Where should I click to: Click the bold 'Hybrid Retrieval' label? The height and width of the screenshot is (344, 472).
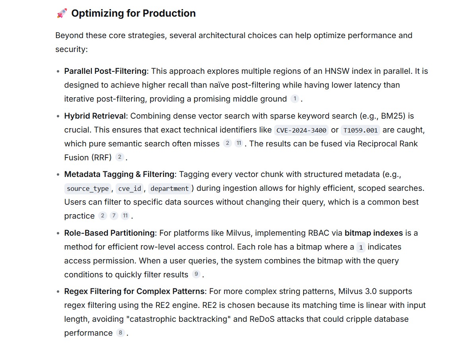tap(95, 116)
